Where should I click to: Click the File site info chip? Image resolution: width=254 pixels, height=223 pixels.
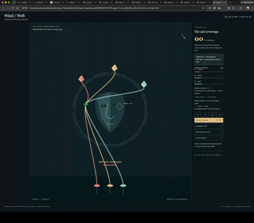click(25, 8)
